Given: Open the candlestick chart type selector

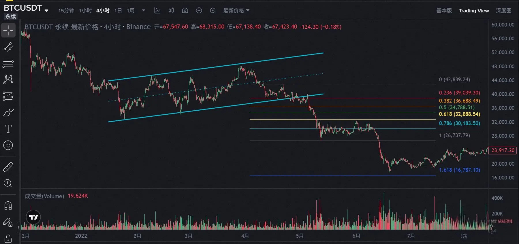Looking at the screenshot, I should point(171,11).
